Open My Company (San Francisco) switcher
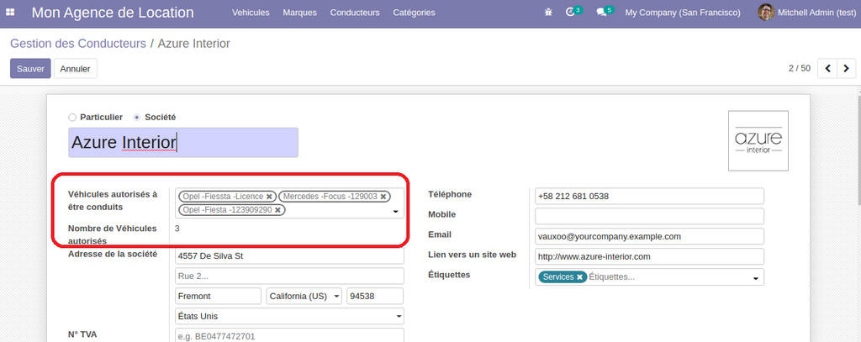 (683, 12)
